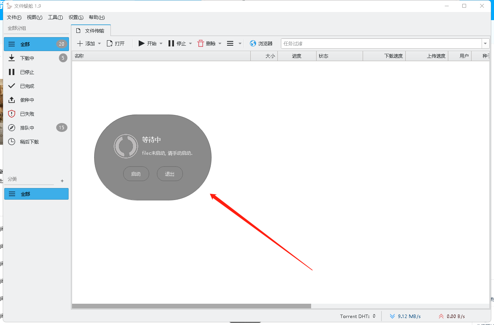This screenshot has width=494, height=325.
Task: Click the 删除 trash toolbar button
Action: [x=207, y=44]
